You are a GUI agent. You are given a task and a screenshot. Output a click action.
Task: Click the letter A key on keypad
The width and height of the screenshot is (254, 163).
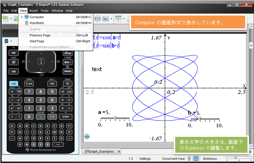click(x=20, y=126)
